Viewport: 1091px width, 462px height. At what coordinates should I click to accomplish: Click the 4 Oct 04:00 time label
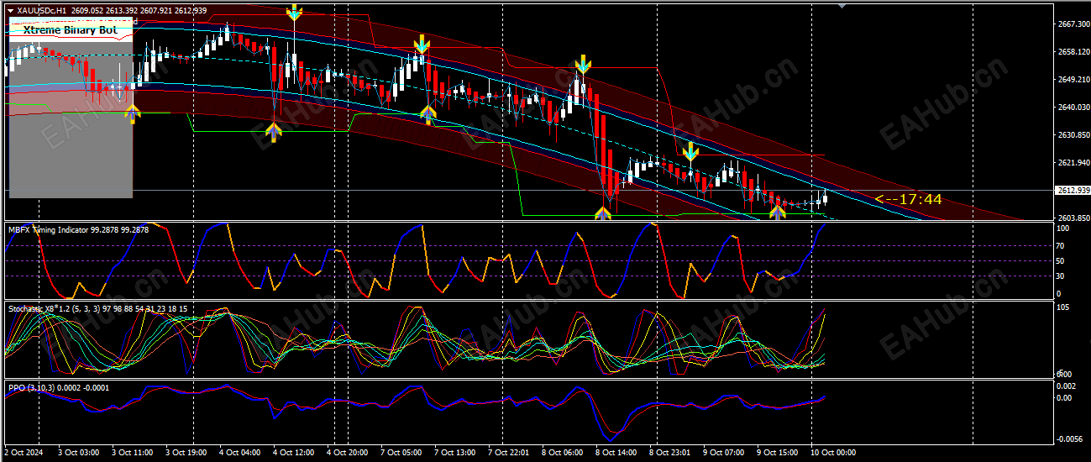click(x=241, y=453)
